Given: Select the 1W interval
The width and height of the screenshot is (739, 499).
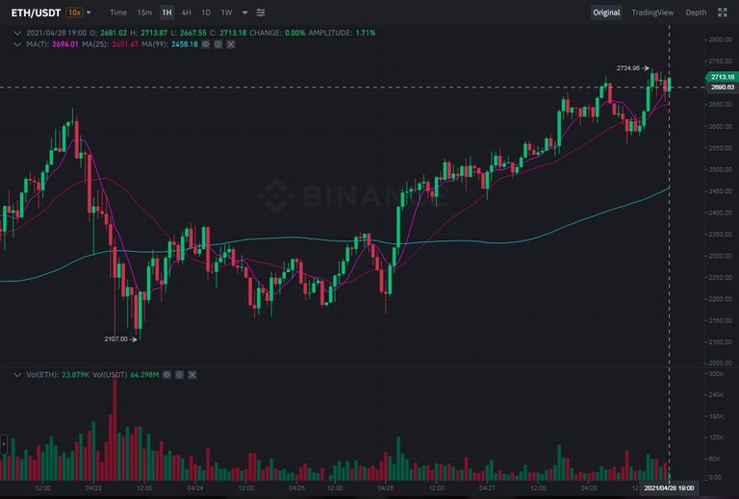Looking at the screenshot, I should [227, 12].
